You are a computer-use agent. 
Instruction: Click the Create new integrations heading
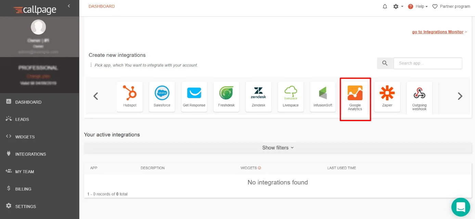click(x=117, y=55)
